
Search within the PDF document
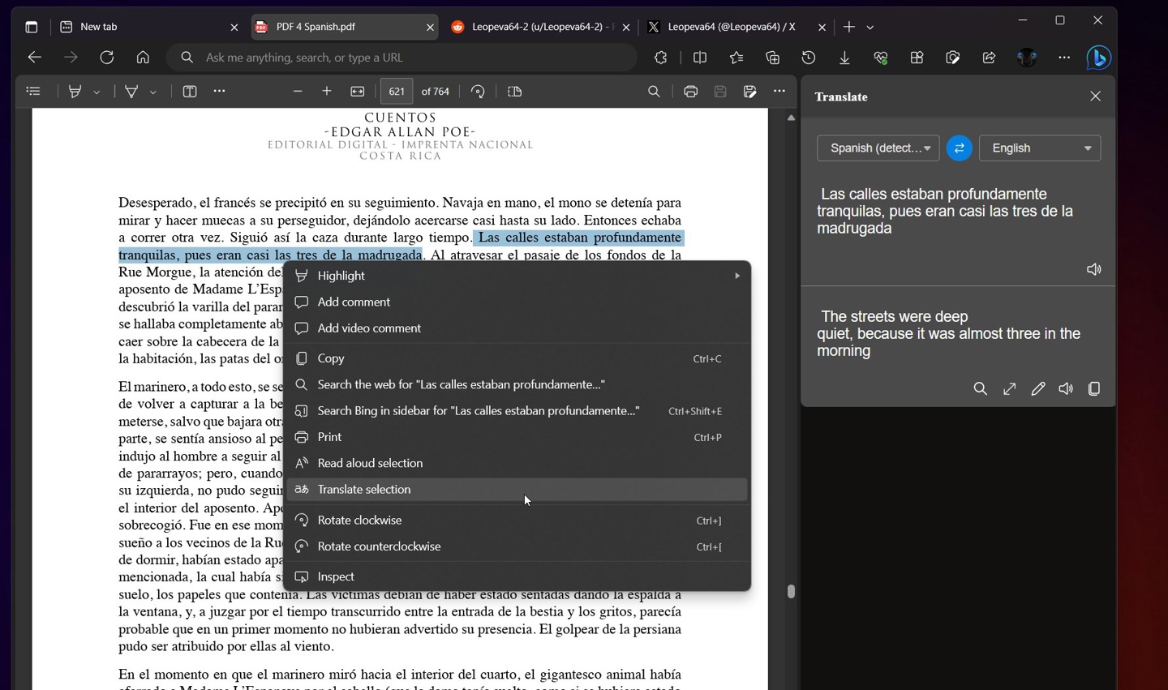[654, 92]
